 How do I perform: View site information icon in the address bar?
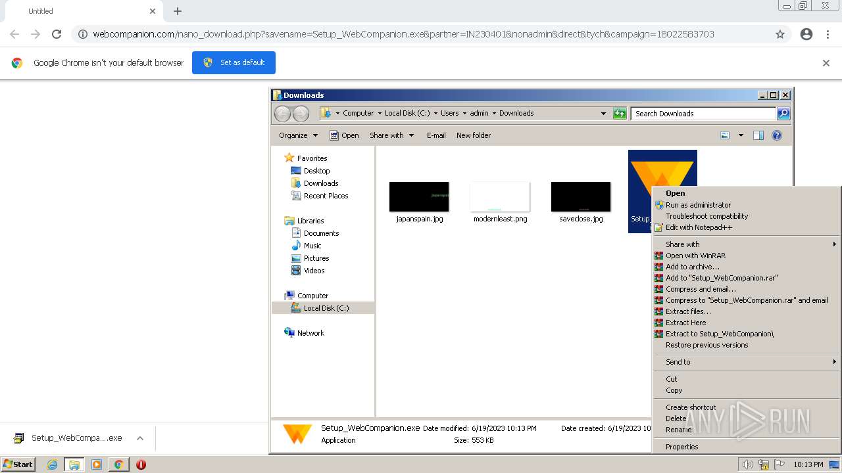point(83,34)
